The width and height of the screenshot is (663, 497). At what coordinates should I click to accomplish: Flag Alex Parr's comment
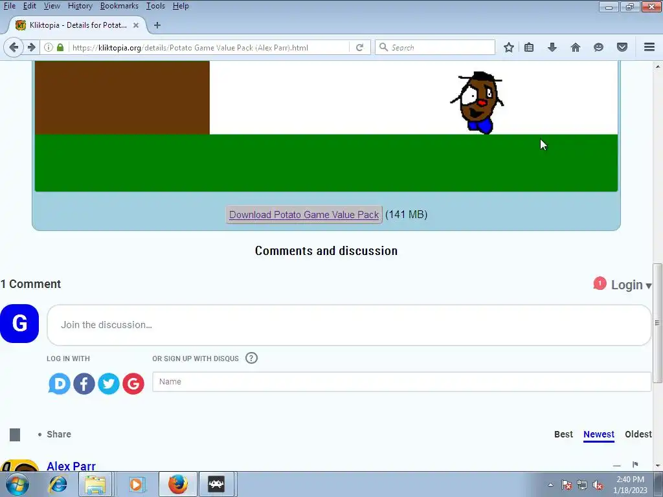pos(635,465)
